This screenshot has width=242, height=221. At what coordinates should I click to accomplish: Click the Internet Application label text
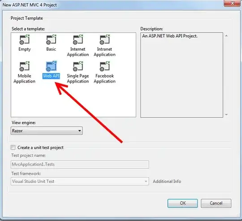pyautogui.click(x=78, y=52)
